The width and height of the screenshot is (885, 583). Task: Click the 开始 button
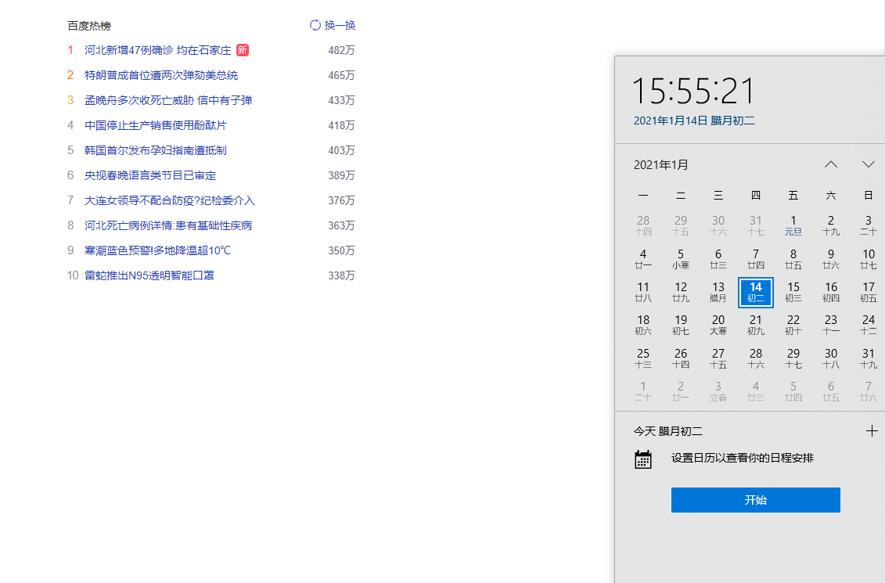(x=755, y=500)
